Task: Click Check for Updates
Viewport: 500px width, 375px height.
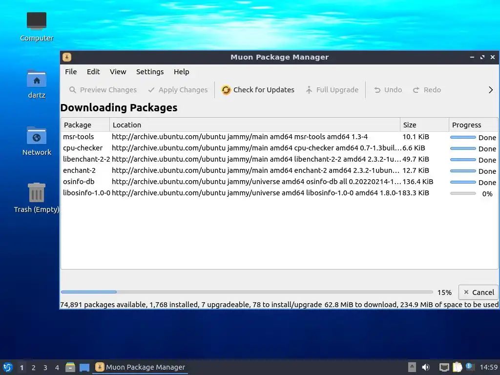Action: pos(258,90)
